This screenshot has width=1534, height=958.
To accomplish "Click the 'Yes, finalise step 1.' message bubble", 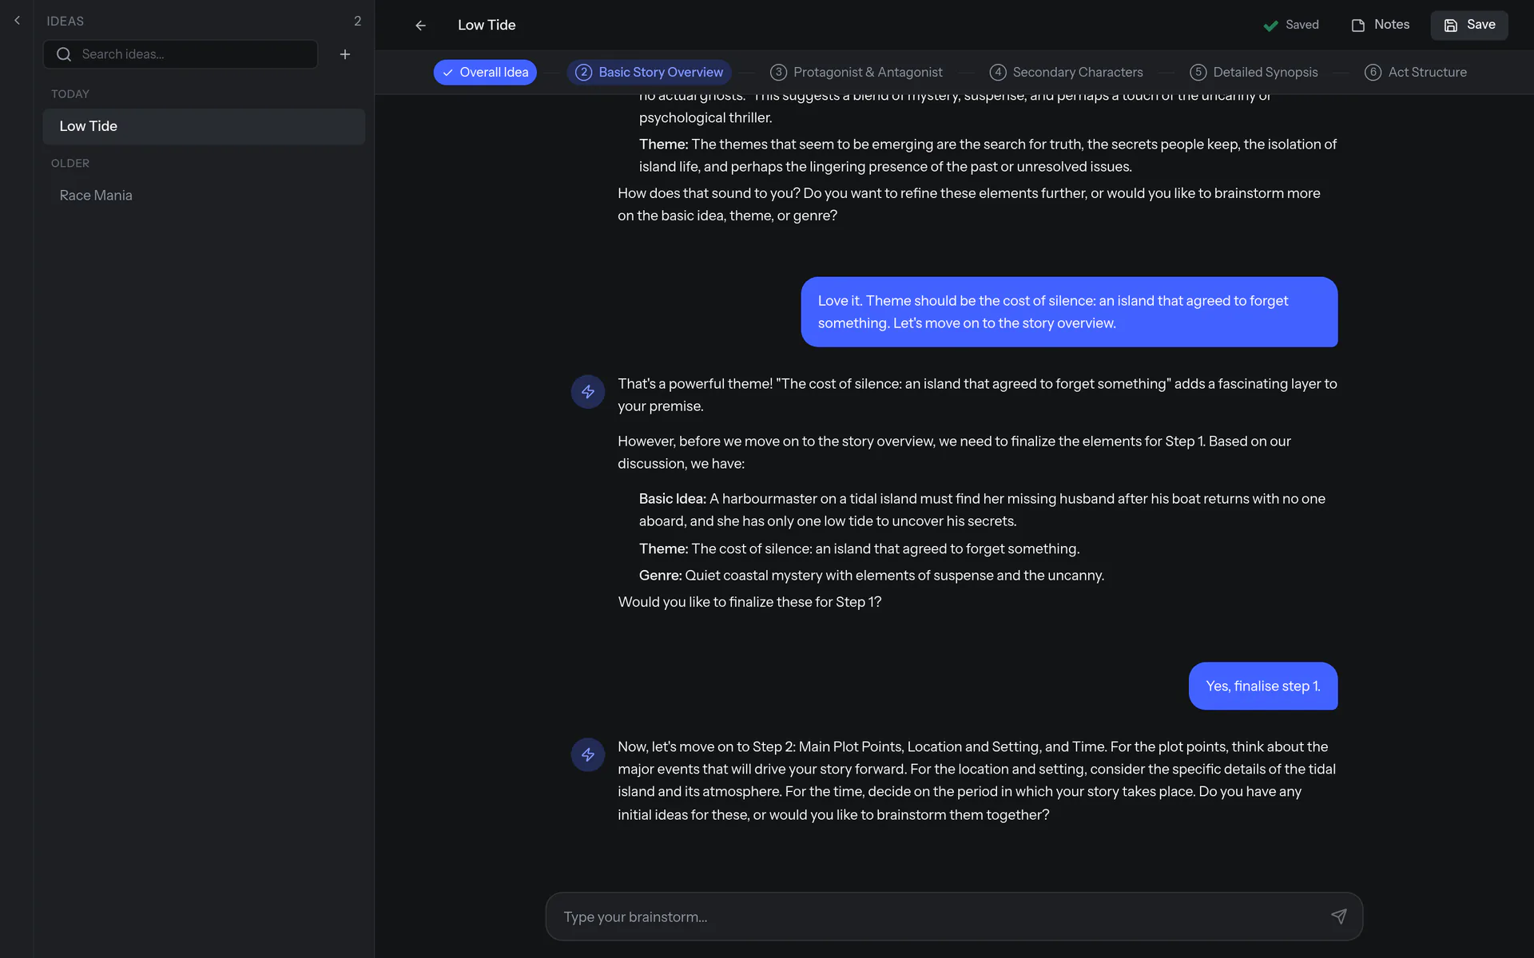I will pyautogui.click(x=1263, y=686).
